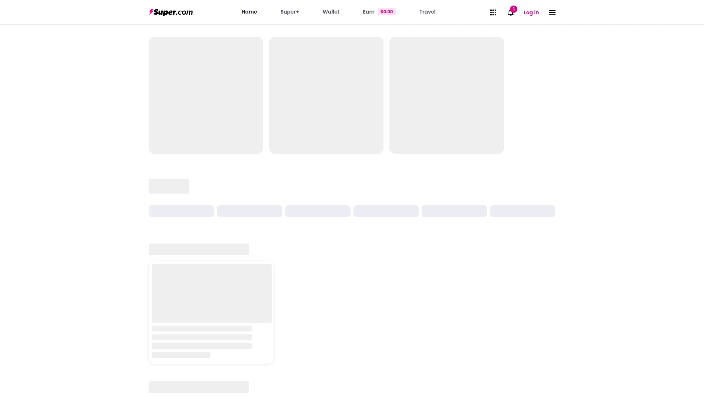This screenshot has width=704, height=396.
Task: Open the hamburger menu
Action: (552, 12)
